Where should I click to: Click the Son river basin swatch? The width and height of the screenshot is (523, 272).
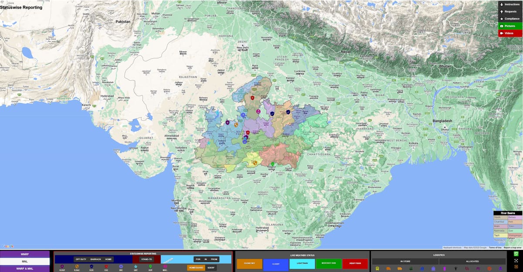[x=515, y=231]
